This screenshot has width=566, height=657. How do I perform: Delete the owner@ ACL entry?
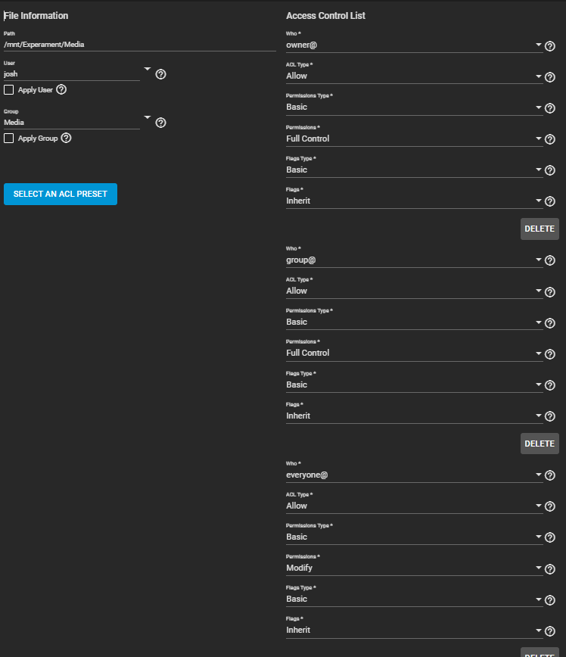point(540,229)
